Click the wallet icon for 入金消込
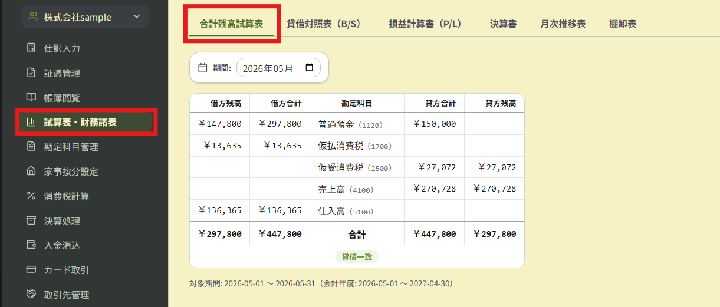The image size is (720, 307). 31,245
